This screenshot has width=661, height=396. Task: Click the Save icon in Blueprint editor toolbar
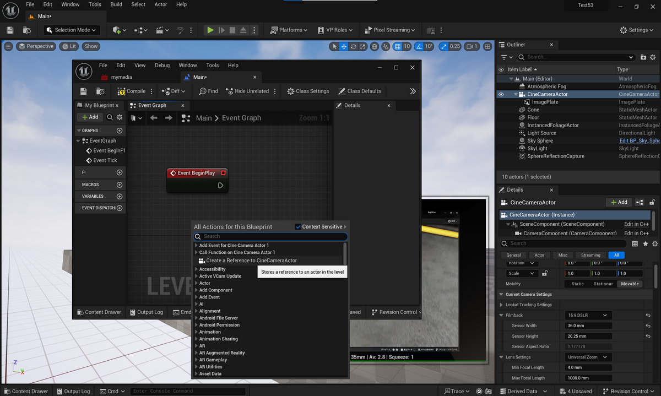click(83, 91)
